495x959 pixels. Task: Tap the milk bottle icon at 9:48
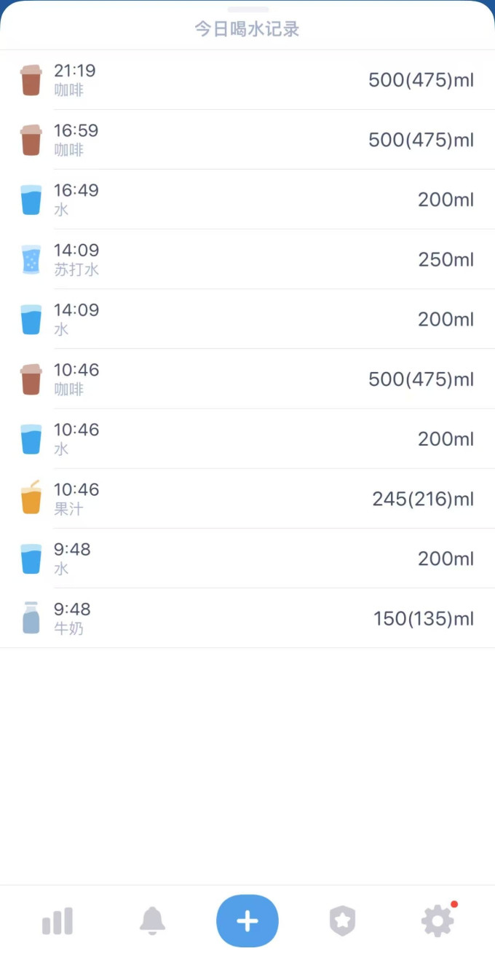click(31, 617)
